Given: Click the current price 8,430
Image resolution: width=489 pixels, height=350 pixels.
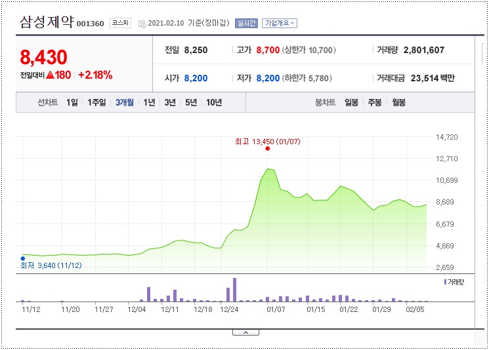Looking at the screenshot, I should click(44, 57).
